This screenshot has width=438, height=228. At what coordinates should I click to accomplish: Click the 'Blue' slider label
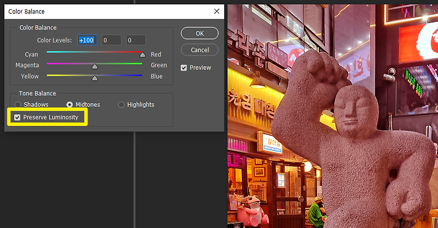tap(157, 76)
